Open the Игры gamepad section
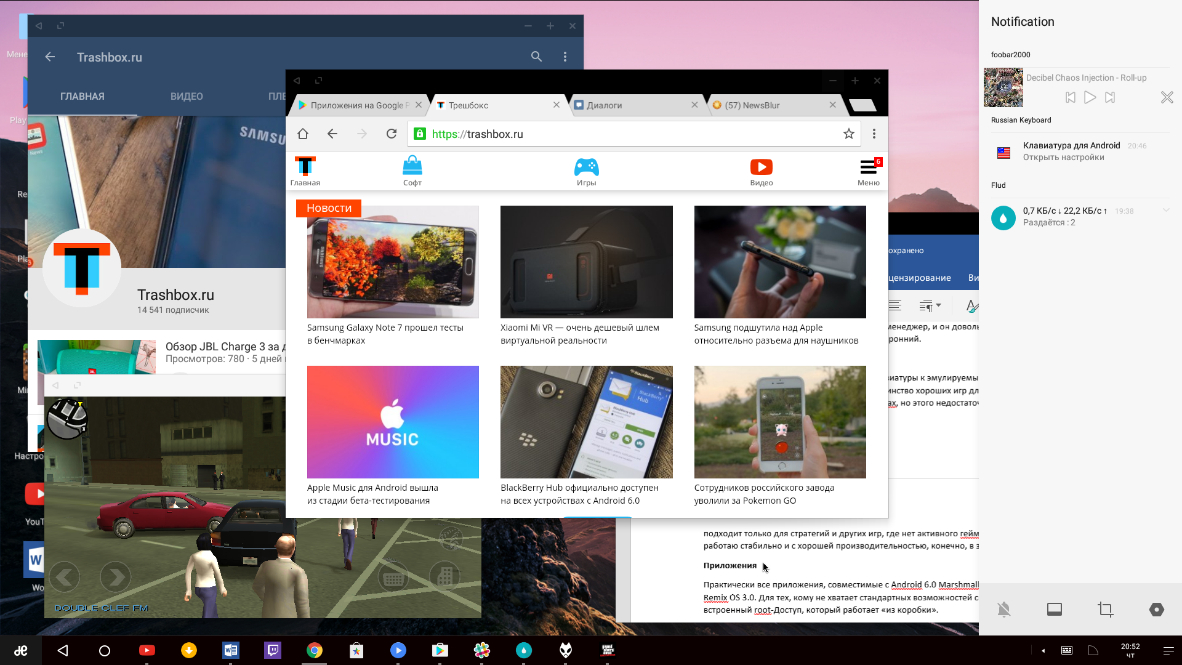The width and height of the screenshot is (1182, 665). [x=586, y=171]
